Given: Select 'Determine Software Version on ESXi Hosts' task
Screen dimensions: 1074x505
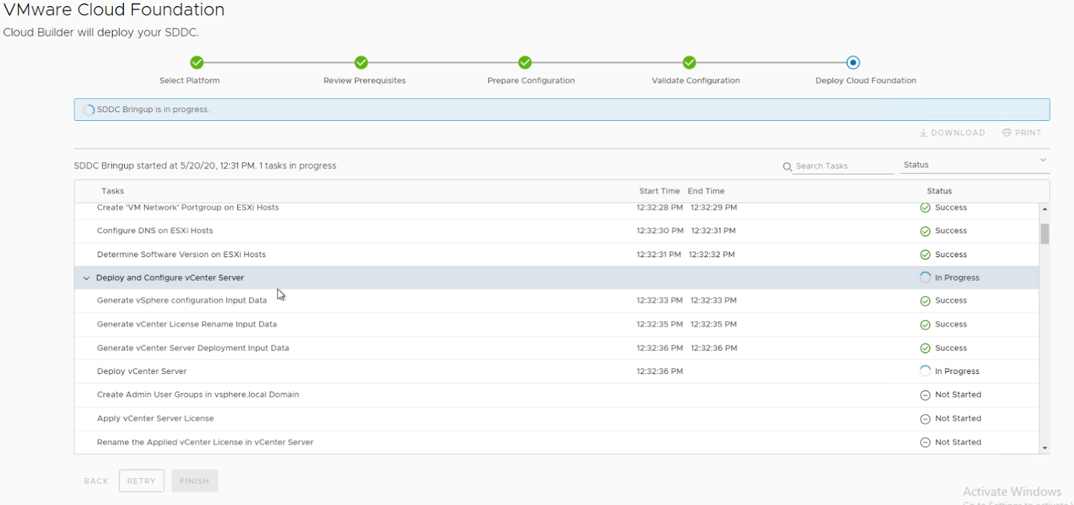Looking at the screenshot, I should [556, 255].
